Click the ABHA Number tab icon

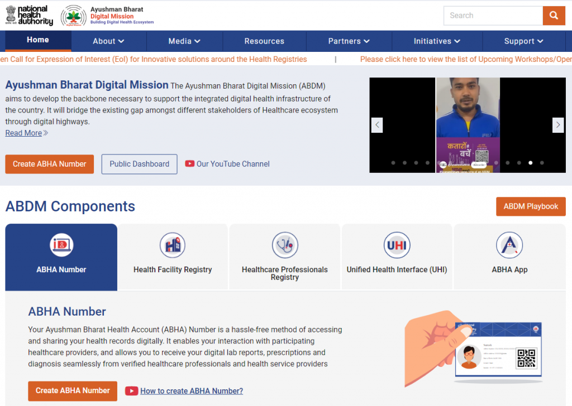61,245
